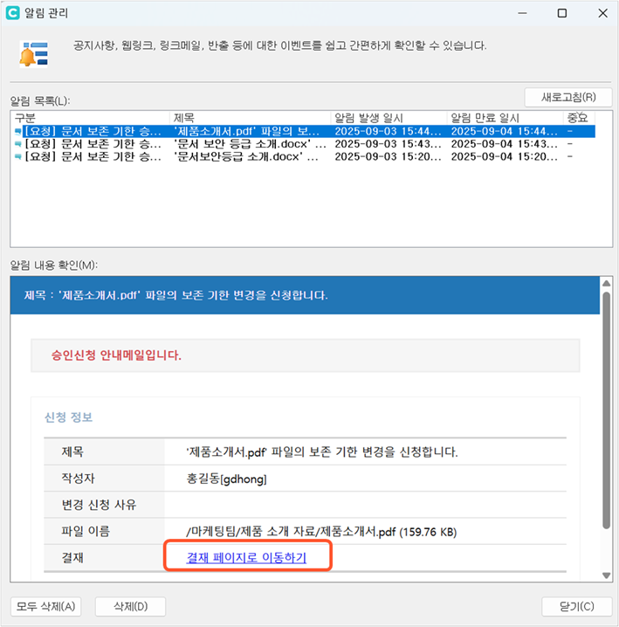Image resolution: width=619 pixels, height=627 pixels.
Task: Click the icon beside the '문서 보안 등급 소개.docx' row
Action: point(18,144)
